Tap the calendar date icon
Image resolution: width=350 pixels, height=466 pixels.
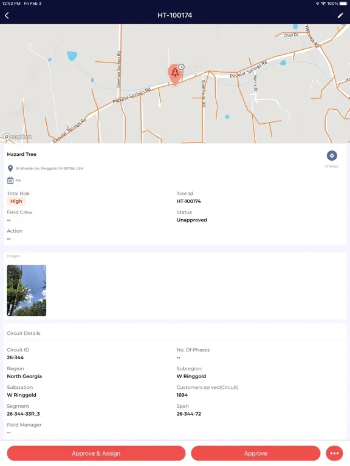coord(10,180)
